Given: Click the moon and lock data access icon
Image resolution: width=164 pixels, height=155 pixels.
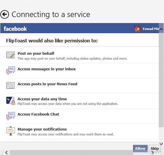Looking at the screenshot, I should click(x=11, y=101).
